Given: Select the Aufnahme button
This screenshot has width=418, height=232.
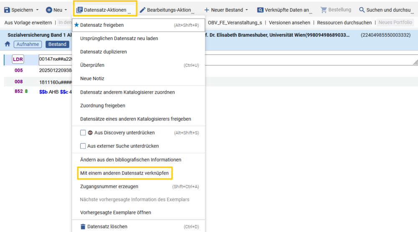Looking at the screenshot, I should (28, 44).
